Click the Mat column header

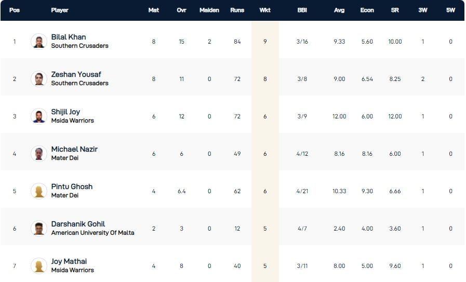(154, 10)
